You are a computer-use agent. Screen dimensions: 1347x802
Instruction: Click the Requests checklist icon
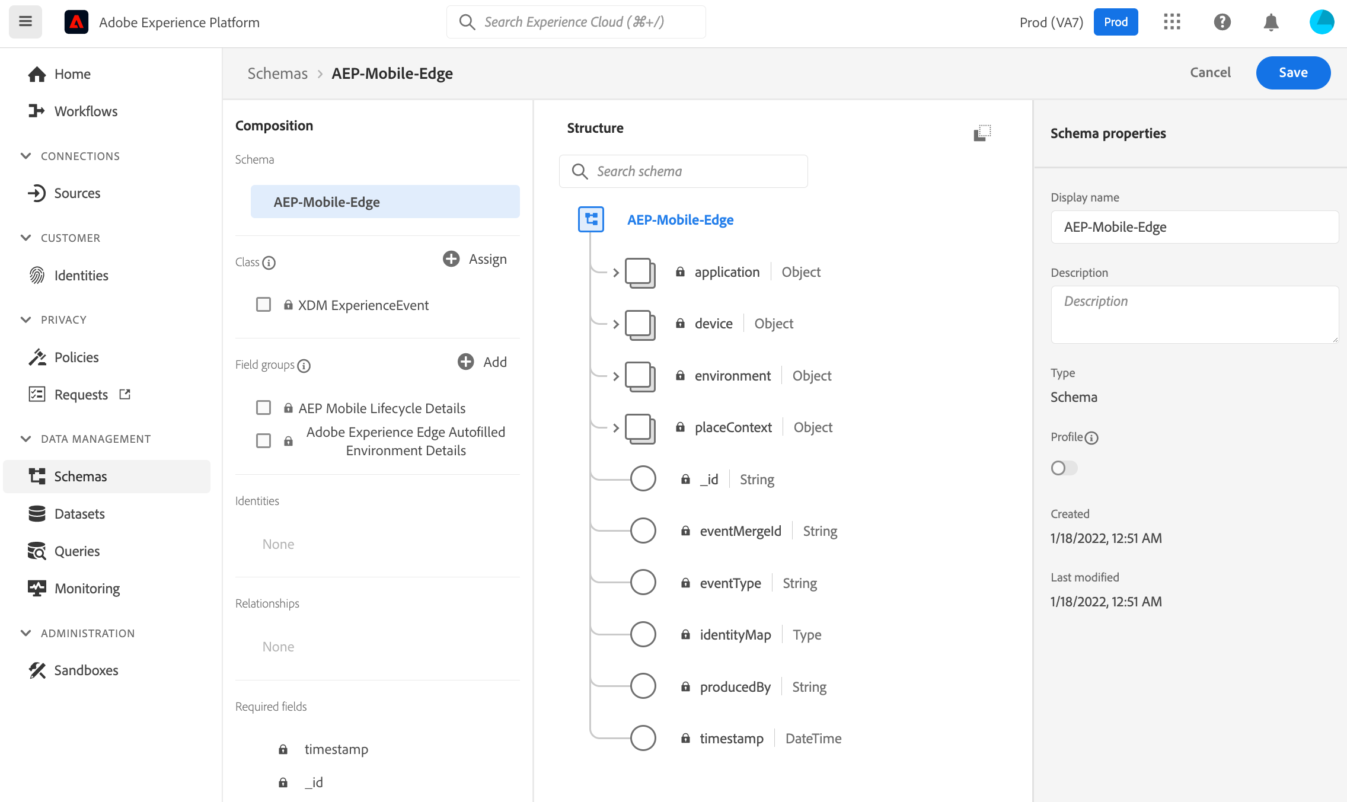(37, 394)
